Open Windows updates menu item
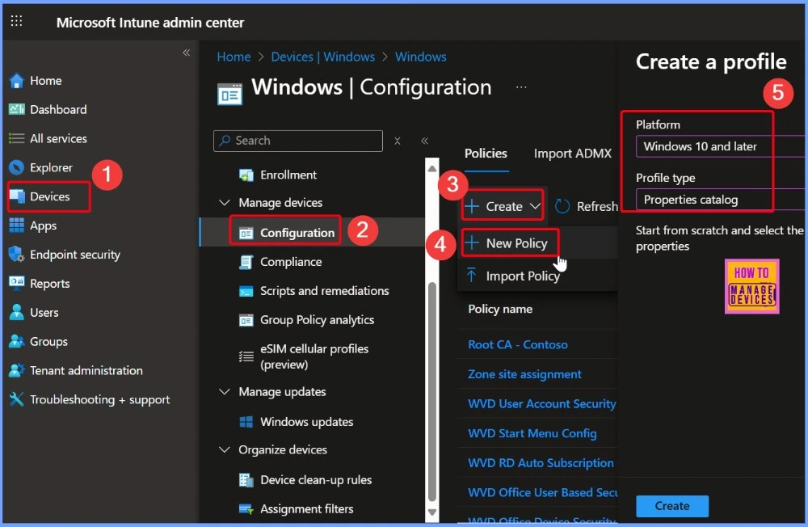Viewport: 808px width, 527px height. click(x=306, y=422)
